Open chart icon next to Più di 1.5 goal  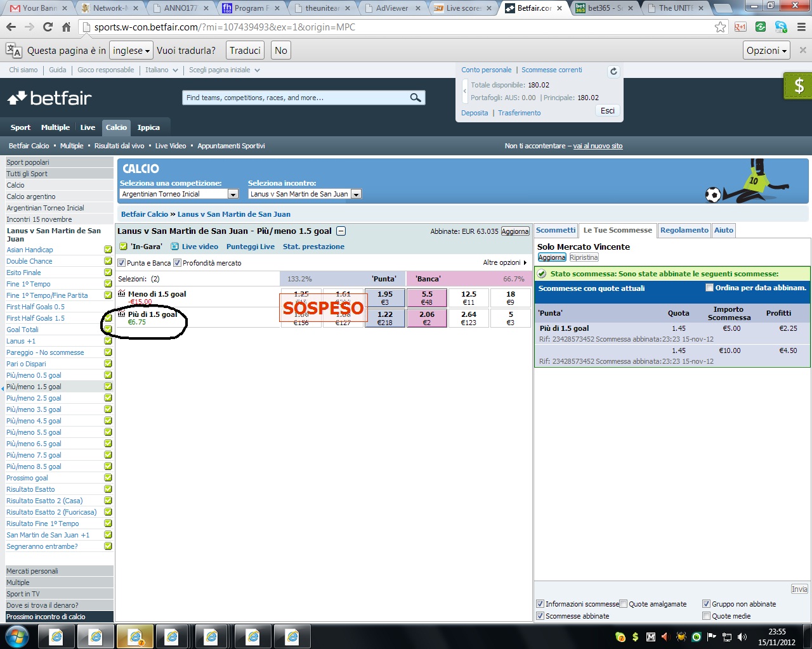[x=122, y=314]
